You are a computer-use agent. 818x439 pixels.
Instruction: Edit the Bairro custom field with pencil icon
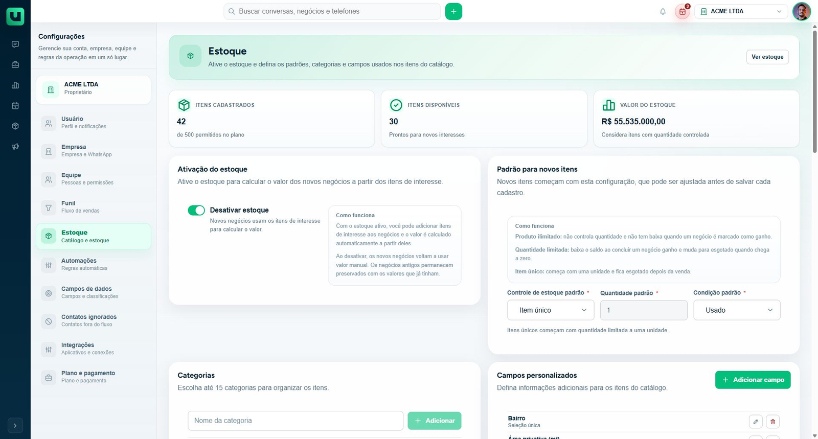point(756,422)
